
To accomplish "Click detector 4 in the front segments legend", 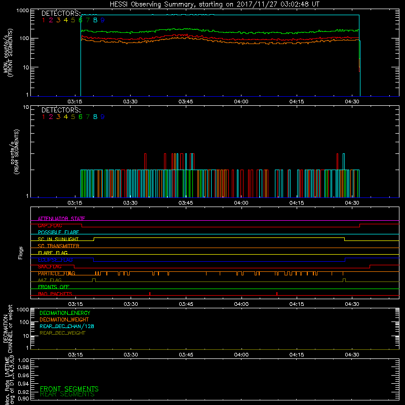I will 66,20.
